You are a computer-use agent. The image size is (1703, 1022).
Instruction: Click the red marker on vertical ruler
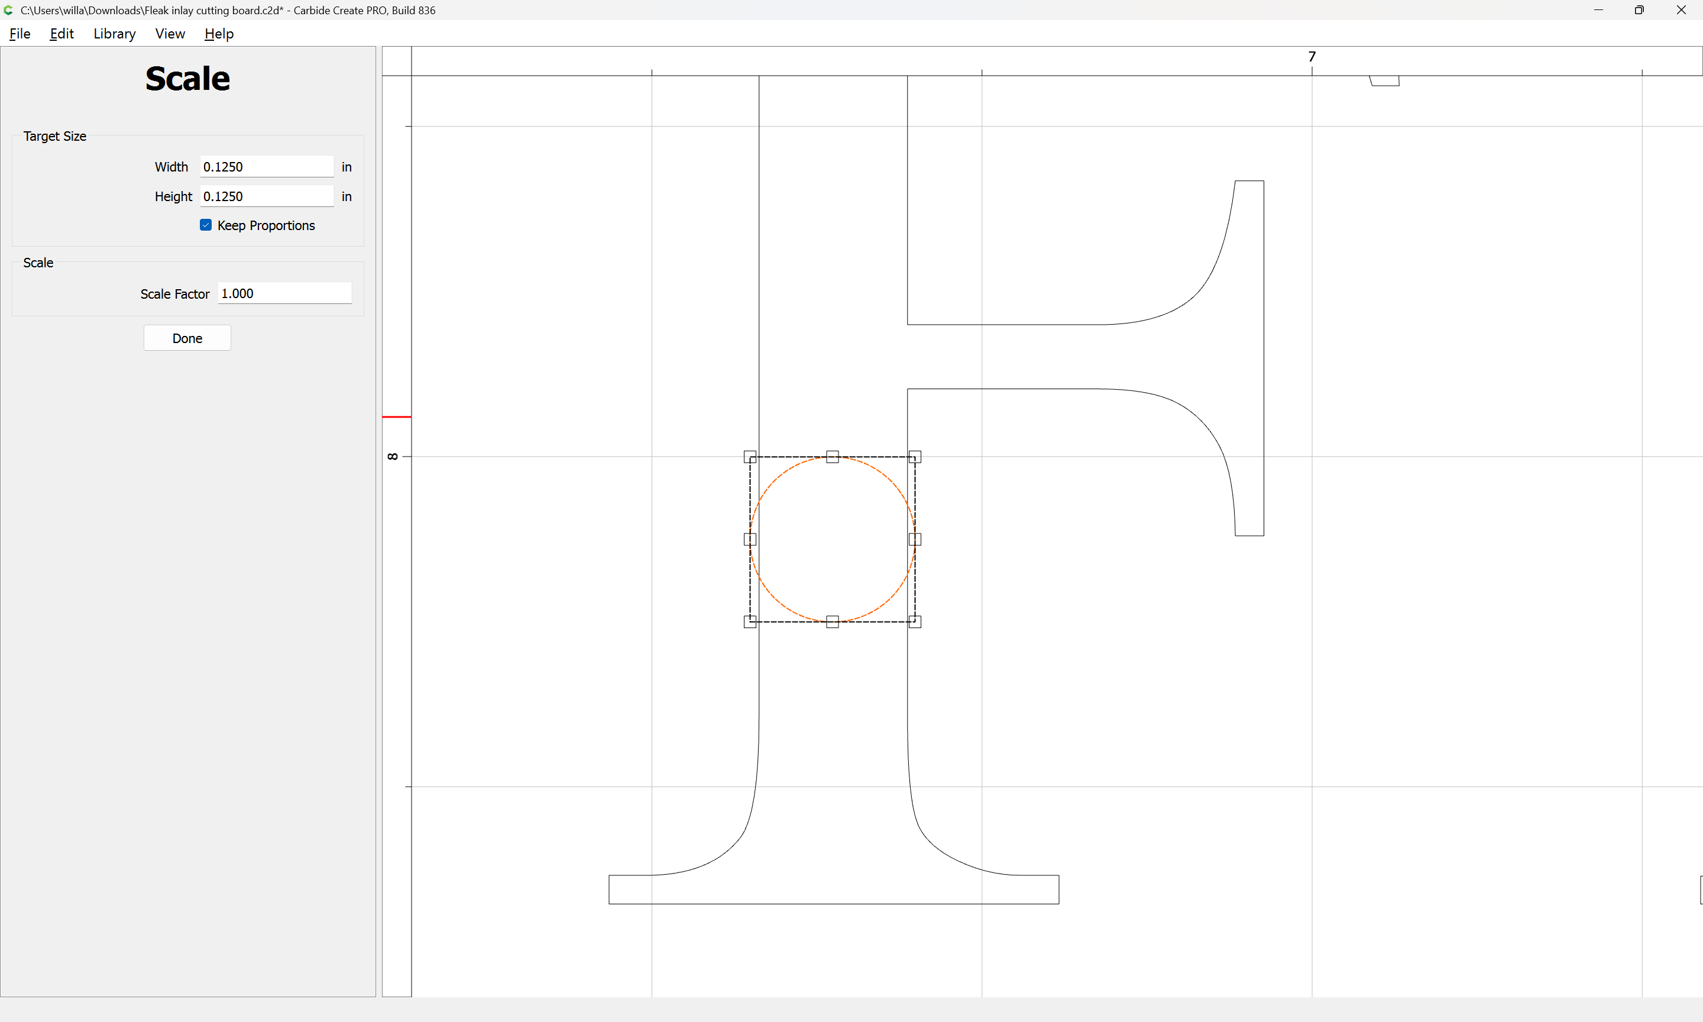click(x=397, y=416)
